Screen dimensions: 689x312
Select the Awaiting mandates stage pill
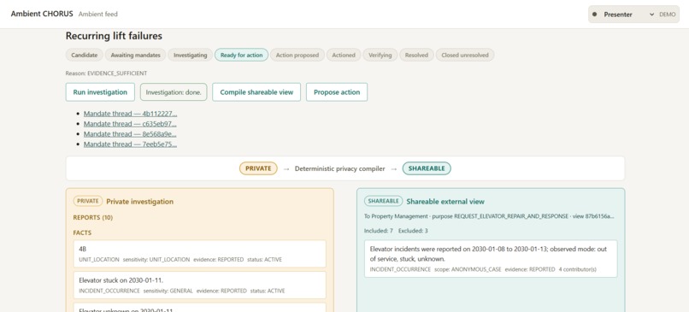click(x=135, y=55)
